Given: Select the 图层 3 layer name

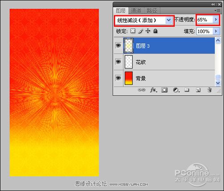Looking at the screenshot, I should (x=143, y=46).
